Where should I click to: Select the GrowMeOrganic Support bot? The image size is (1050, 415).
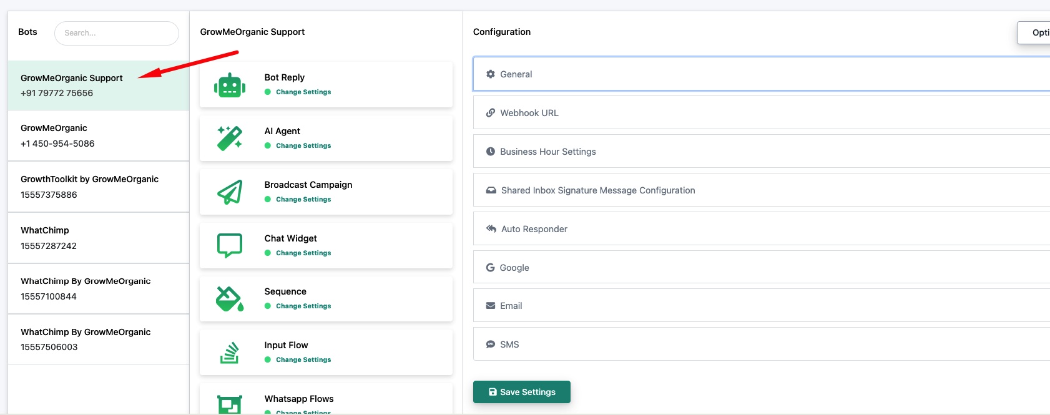point(99,85)
